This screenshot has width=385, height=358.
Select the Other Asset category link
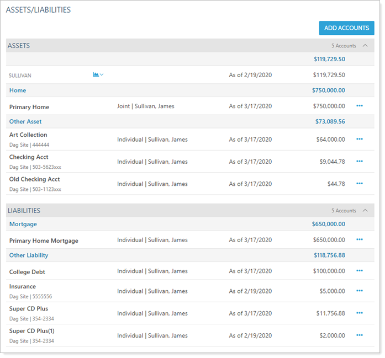coord(25,121)
